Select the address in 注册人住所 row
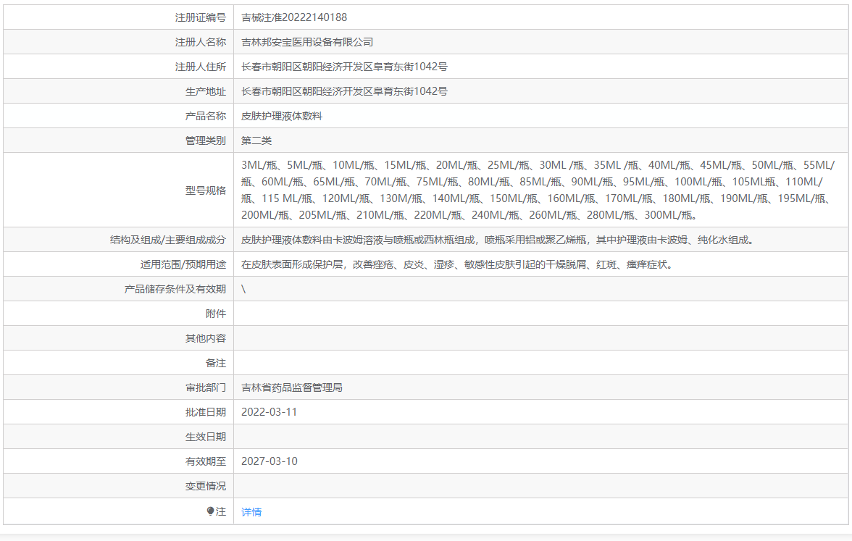 tap(345, 67)
